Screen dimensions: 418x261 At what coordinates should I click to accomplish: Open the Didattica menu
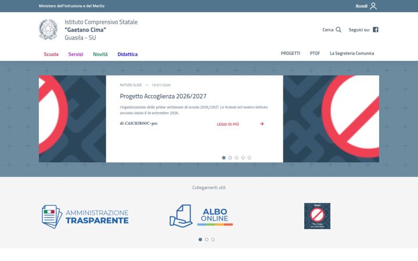pos(127,54)
